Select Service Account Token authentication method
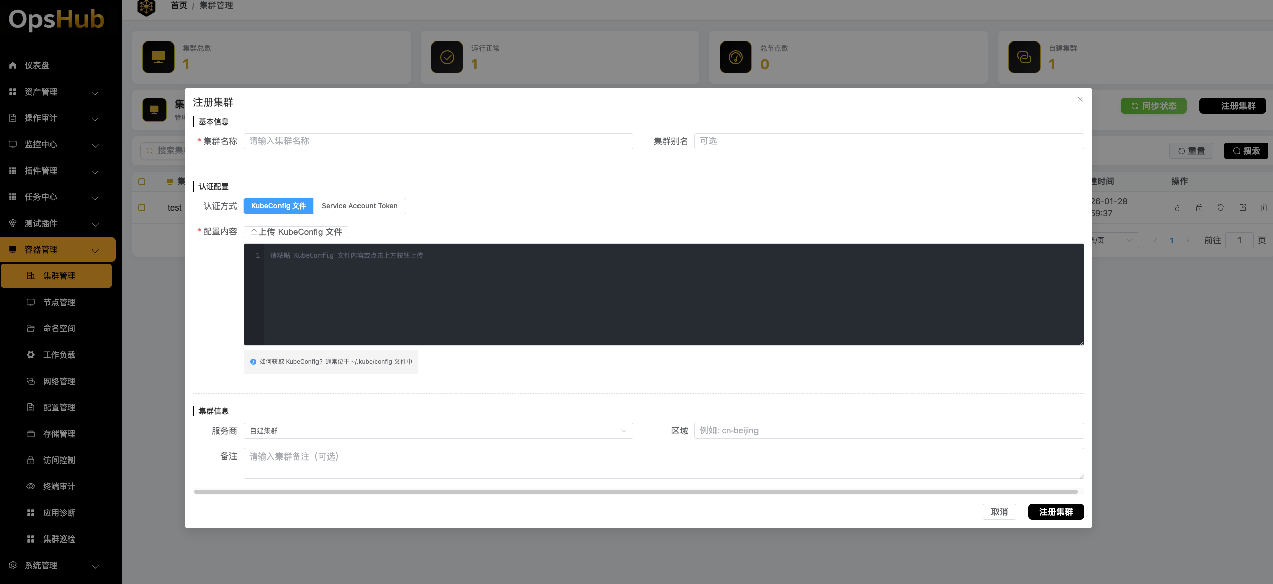Image resolution: width=1273 pixels, height=584 pixels. click(360, 206)
